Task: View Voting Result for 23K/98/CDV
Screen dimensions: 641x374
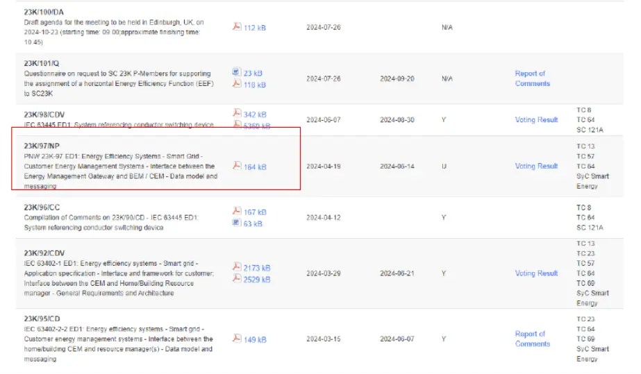Action: click(x=536, y=120)
